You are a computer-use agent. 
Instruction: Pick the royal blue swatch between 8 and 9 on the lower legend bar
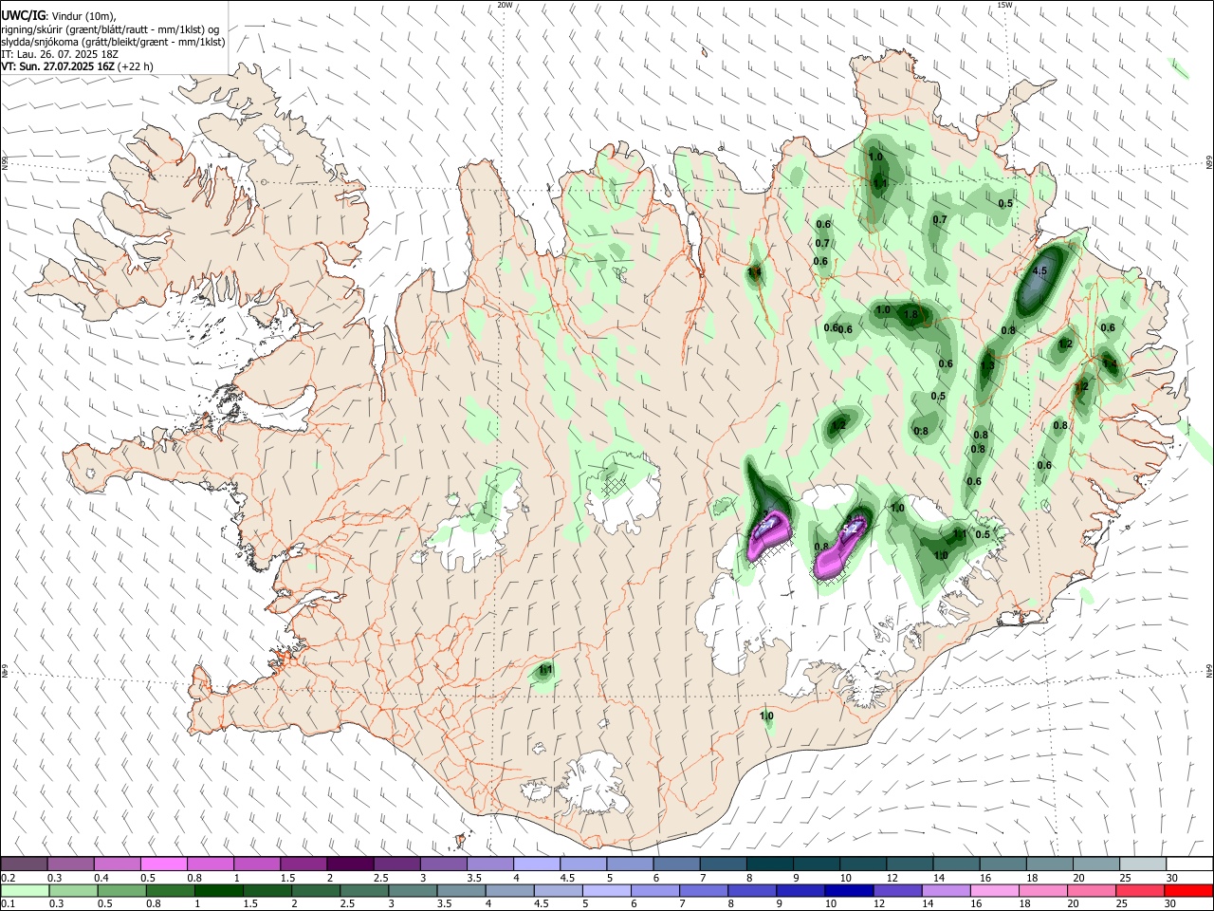(752, 890)
